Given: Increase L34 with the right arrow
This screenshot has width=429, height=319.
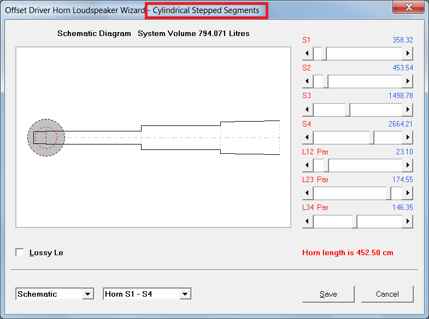Looking at the screenshot, I should tap(407, 221).
